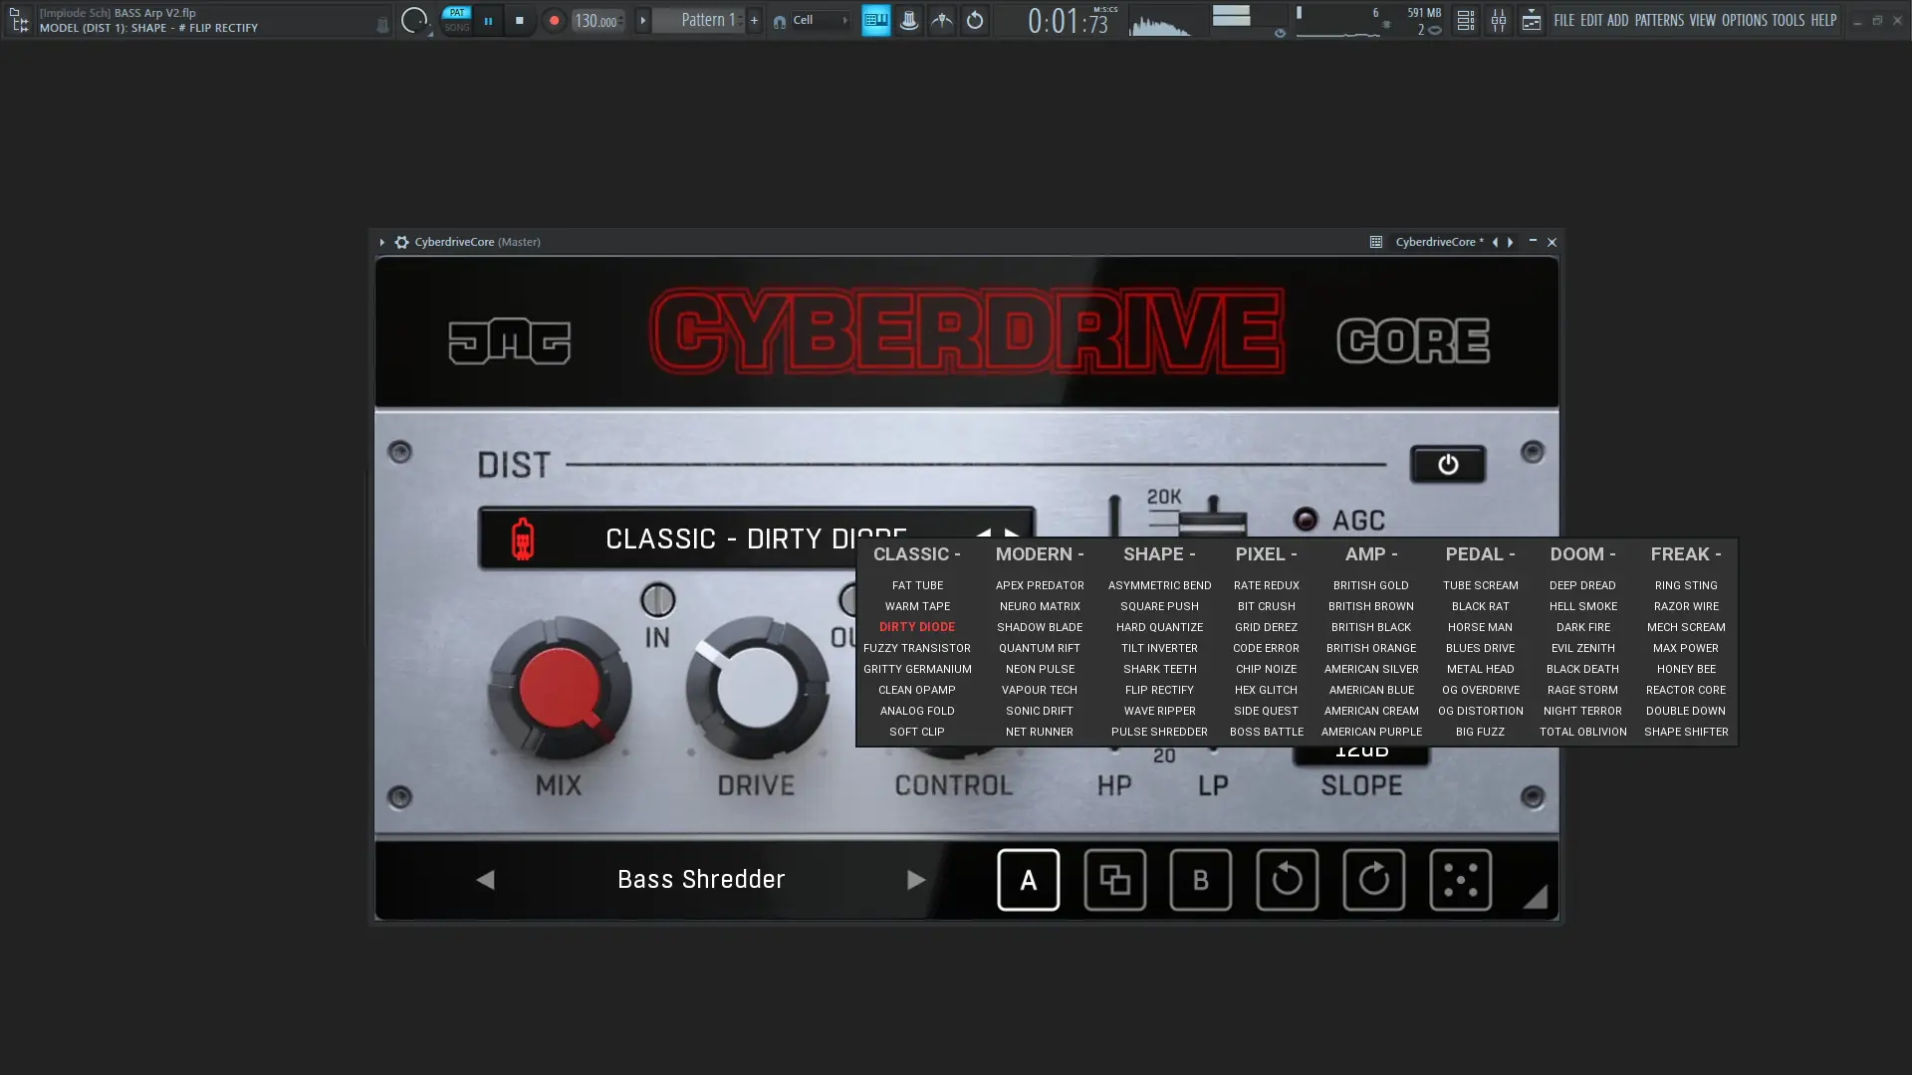Toggle the AGC indicator light
The image size is (1912, 1075).
coord(1305,520)
